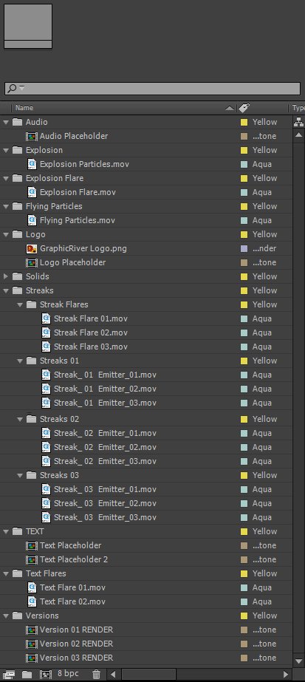Click into the project search field
The image size is (305, 682).
(152, 88)
